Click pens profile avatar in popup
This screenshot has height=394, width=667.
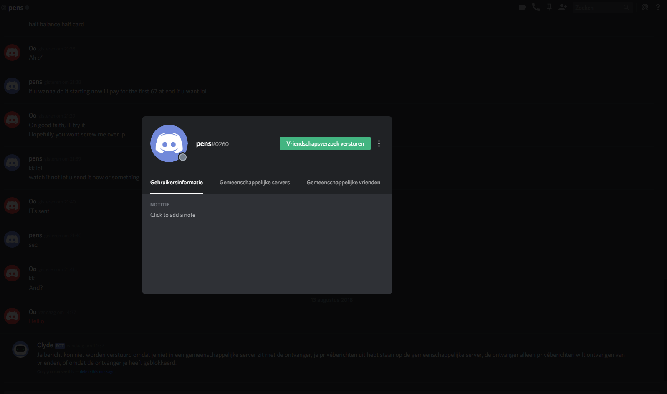[x=169, y=143]
